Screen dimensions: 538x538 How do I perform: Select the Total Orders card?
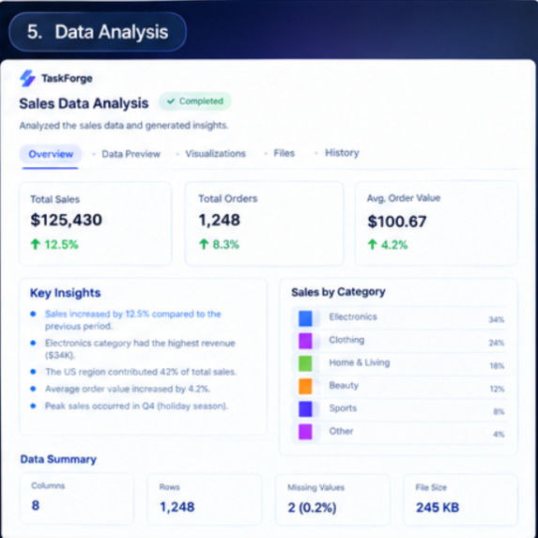click(x=264, y=223)
